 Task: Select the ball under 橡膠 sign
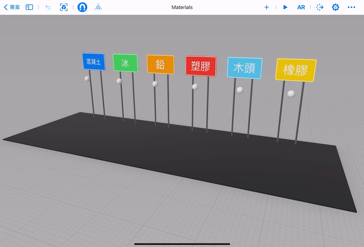291,94
